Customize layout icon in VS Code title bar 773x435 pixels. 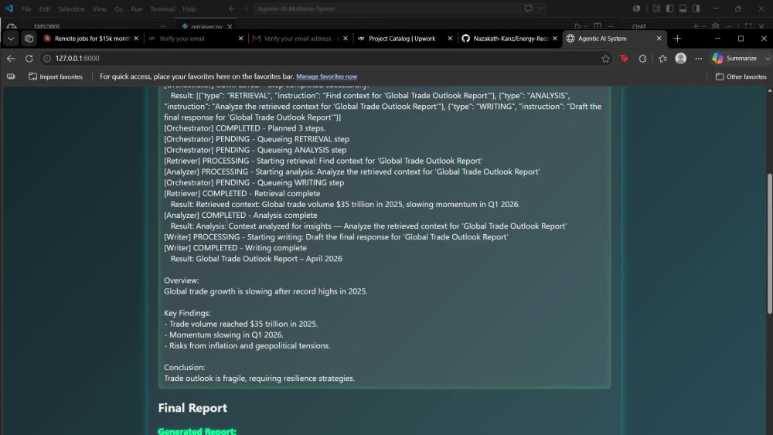pos(656,8)
